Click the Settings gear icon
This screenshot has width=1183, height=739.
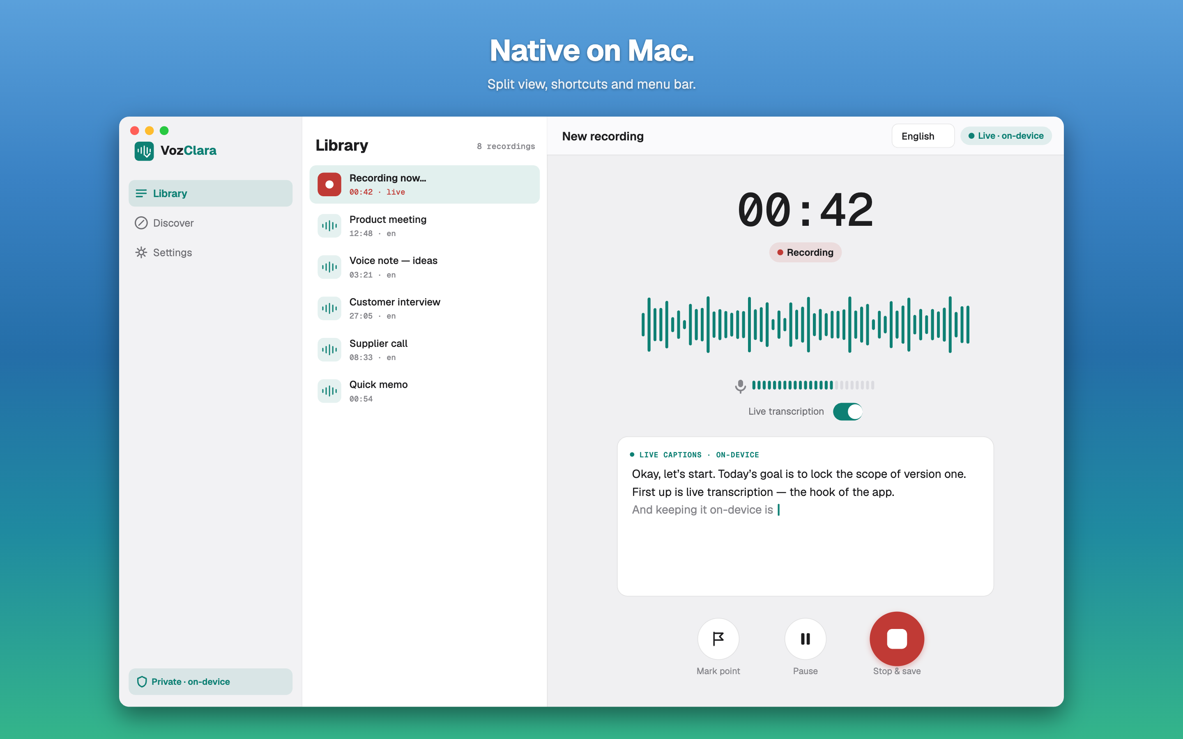141,252
